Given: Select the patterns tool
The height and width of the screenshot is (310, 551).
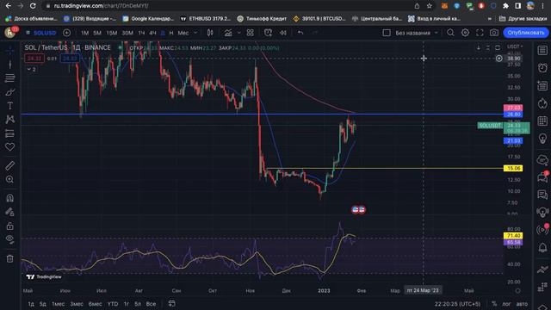Looking at the screenshot, I should [9, 120].
